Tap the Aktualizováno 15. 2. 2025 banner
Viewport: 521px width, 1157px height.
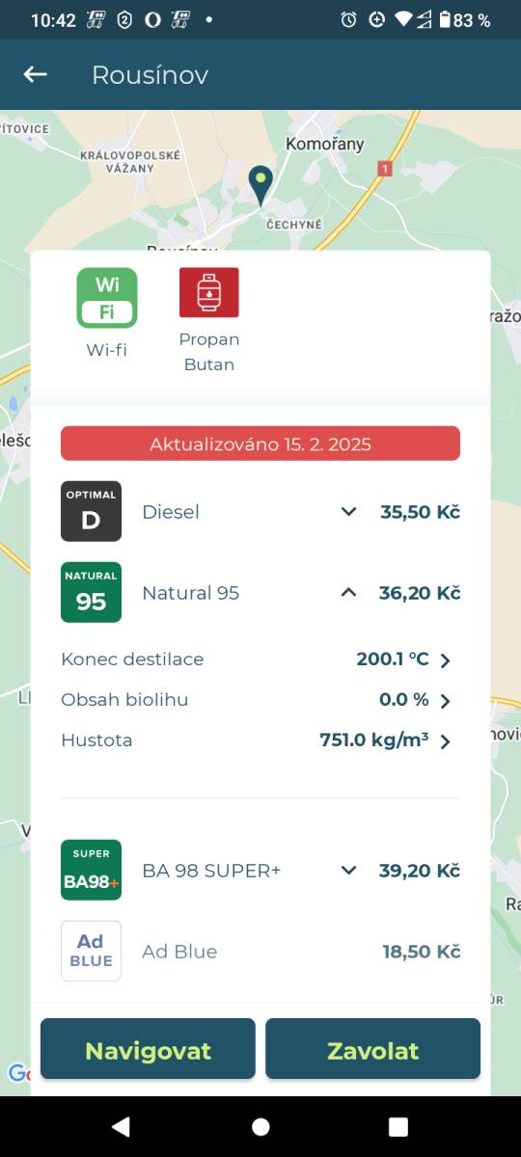[x=260, y=444]
